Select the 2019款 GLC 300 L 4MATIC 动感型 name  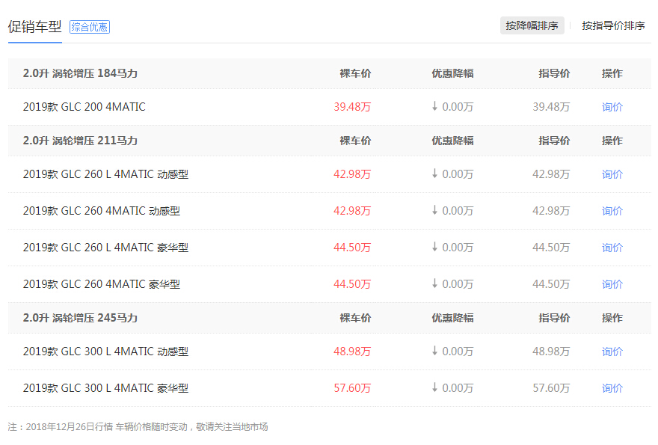(x=105, y=352)
